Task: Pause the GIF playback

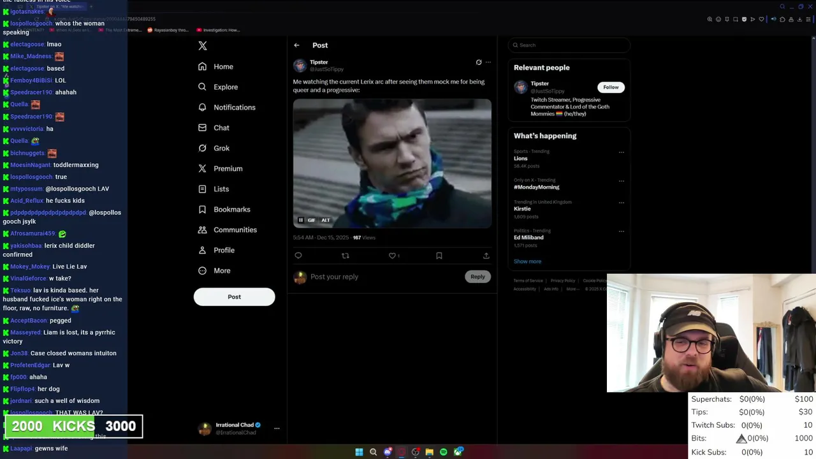Action: 301,220
